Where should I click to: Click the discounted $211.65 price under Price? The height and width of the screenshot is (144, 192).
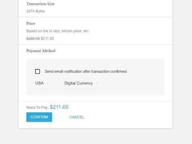coord(47,38)
